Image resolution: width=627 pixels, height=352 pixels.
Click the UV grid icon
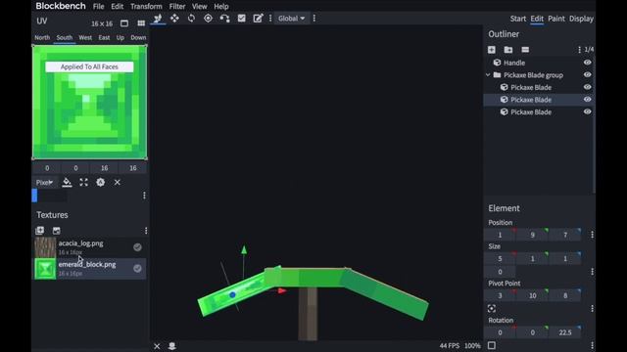[x=141, y=23]
